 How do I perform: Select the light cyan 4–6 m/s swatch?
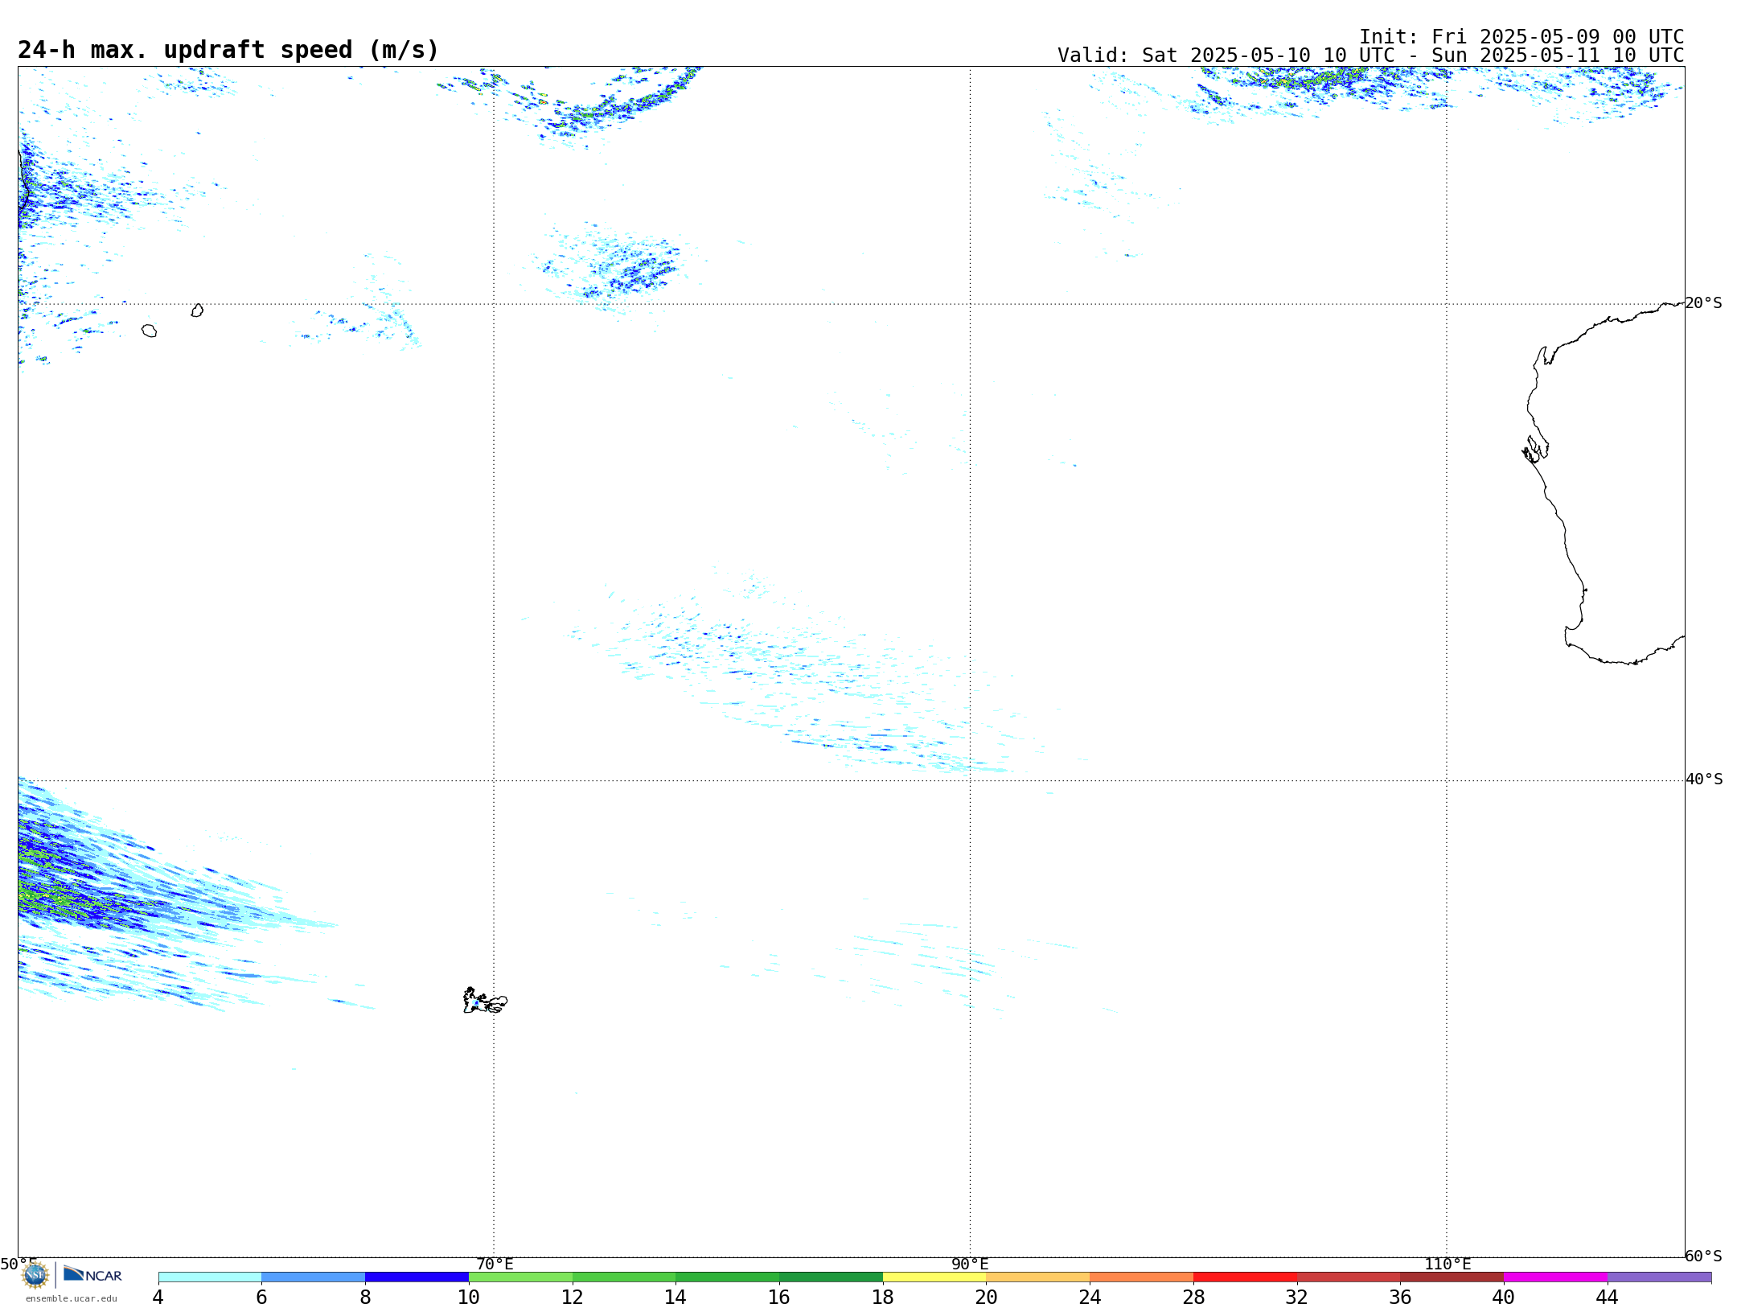210,1277
